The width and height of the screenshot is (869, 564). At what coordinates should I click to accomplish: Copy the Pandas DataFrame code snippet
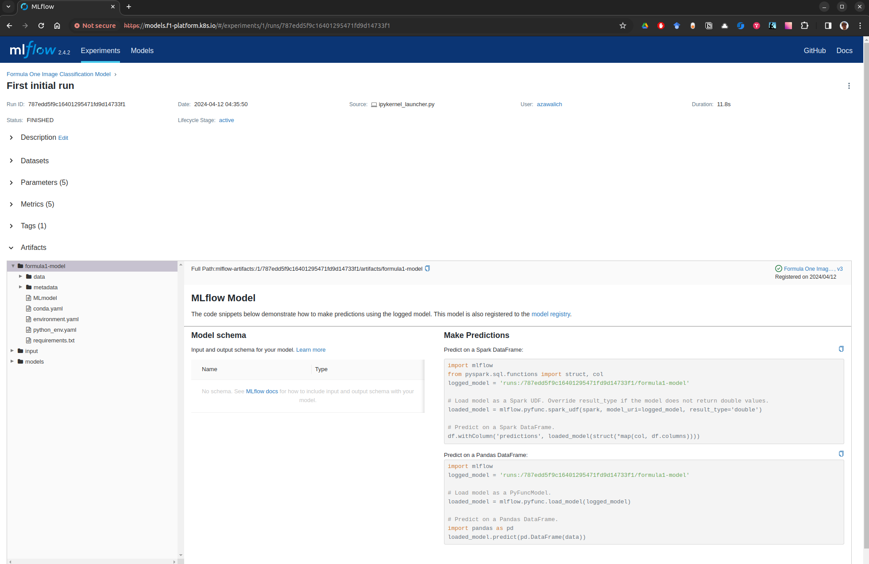click(841, 454)
